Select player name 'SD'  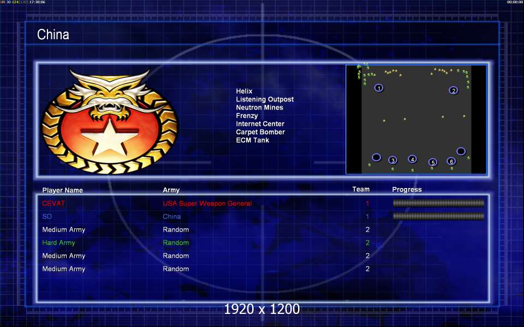(x=47, y=216)
